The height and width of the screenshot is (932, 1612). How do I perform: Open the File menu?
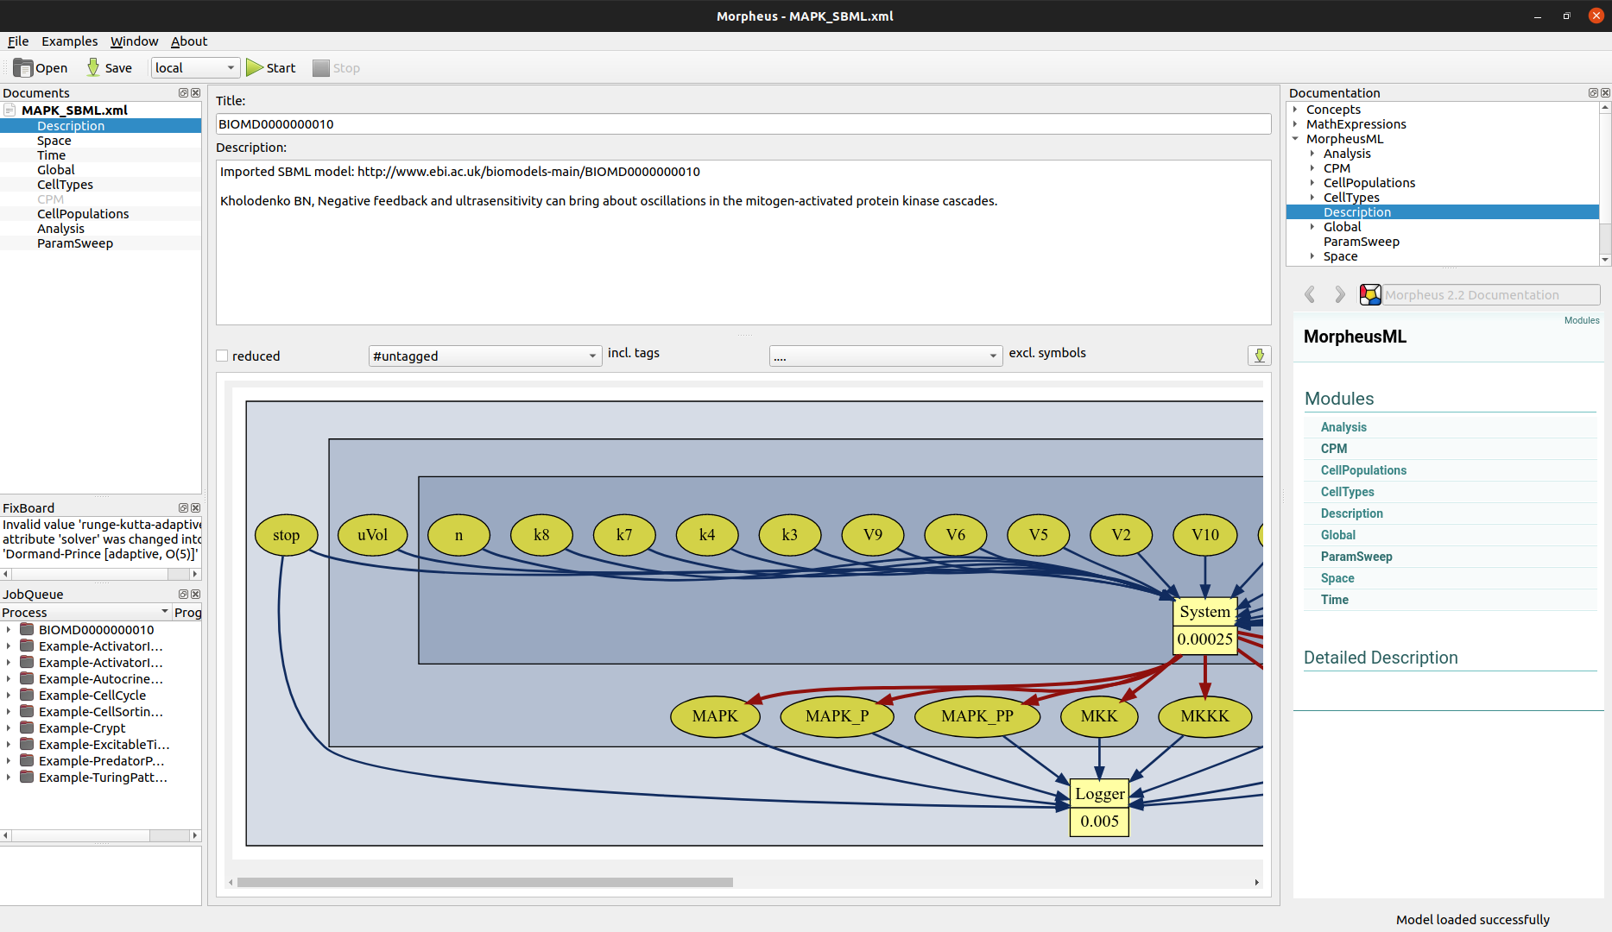tap(18, 41)
